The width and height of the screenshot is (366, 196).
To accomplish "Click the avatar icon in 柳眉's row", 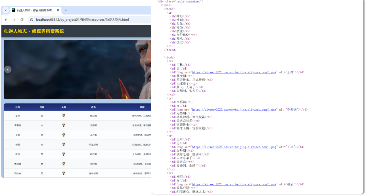I will (x=64, y=144).
